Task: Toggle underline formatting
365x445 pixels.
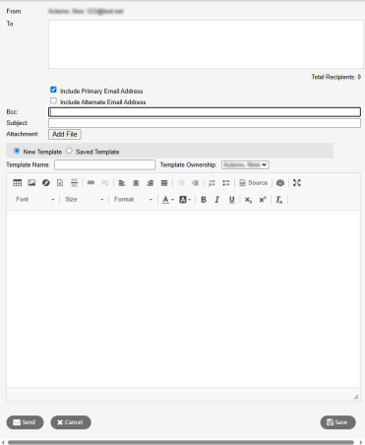Action: click(x=232, y=200)
